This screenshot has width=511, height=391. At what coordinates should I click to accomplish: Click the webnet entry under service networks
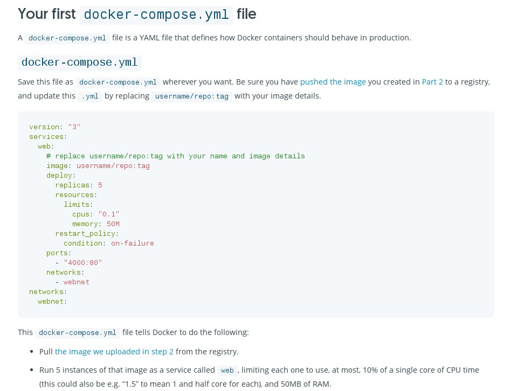coord(76,282)
